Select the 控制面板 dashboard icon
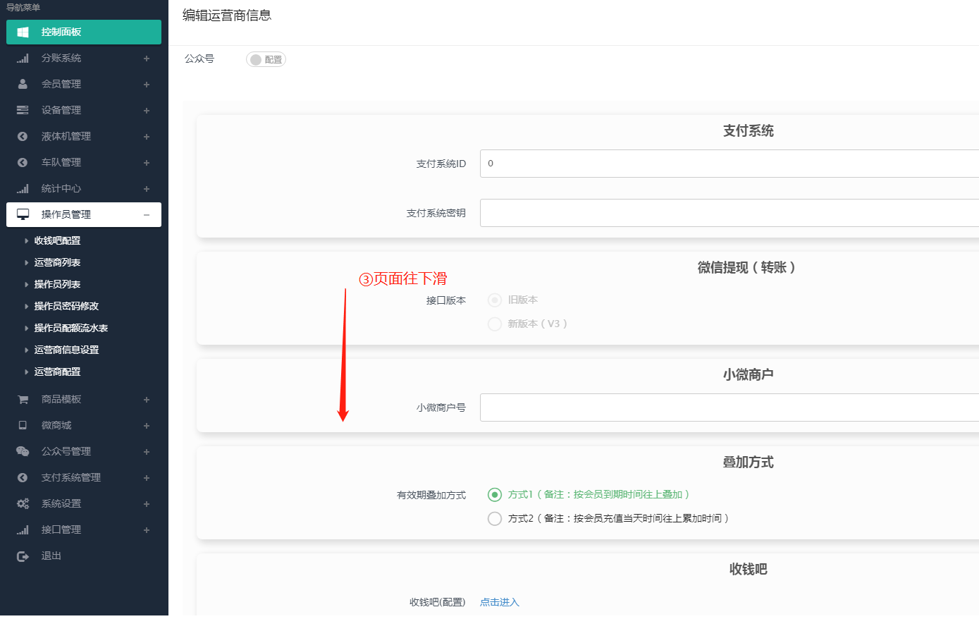 click(x=22, y=32)
